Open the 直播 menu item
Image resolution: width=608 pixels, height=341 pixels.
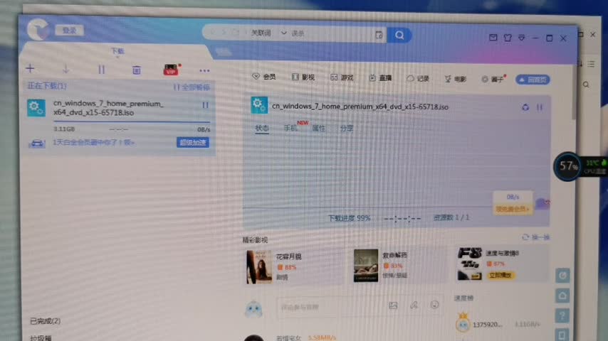380,78
